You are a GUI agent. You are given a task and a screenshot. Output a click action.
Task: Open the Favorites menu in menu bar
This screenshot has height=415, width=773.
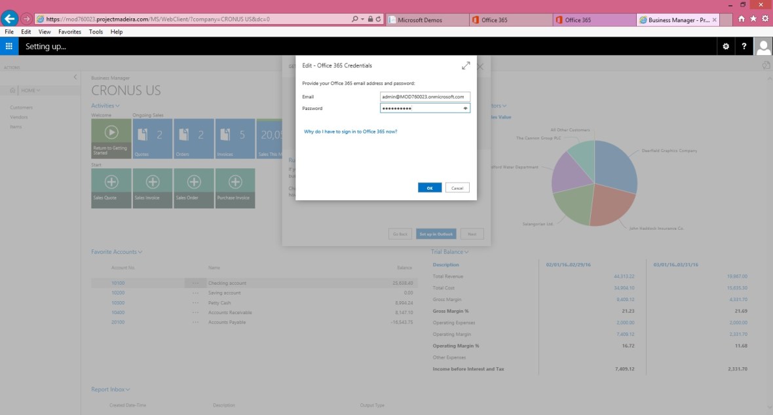(x=69, y=31)
